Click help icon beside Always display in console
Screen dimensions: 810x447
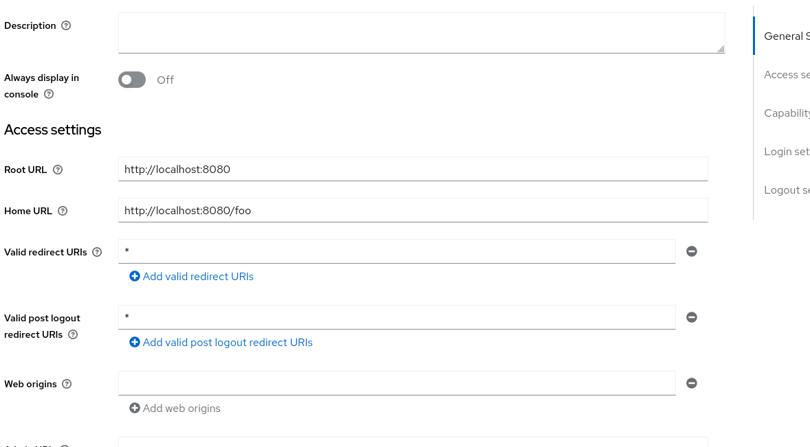point(49,94)
